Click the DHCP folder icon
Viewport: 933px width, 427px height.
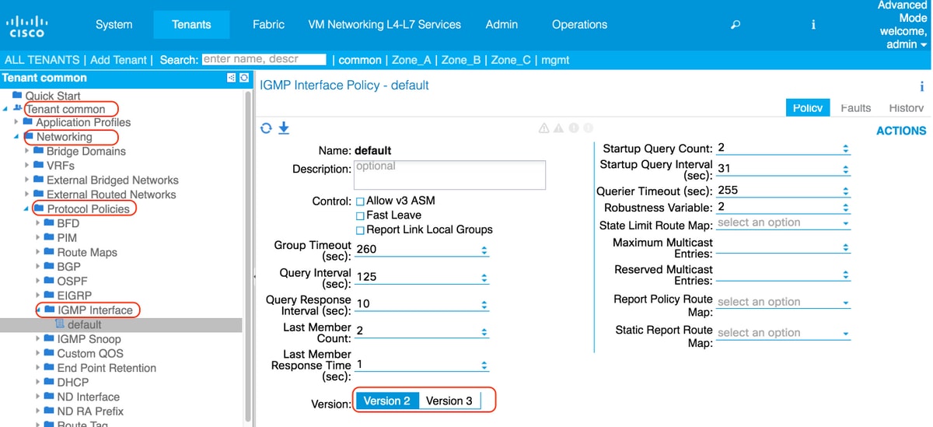pos(50,382)
